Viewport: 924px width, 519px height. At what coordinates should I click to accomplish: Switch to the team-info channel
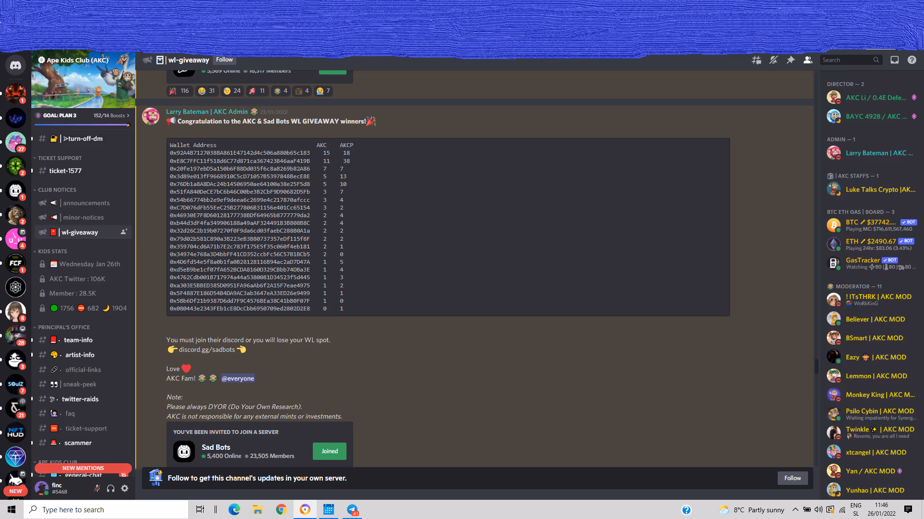[78, 340]
